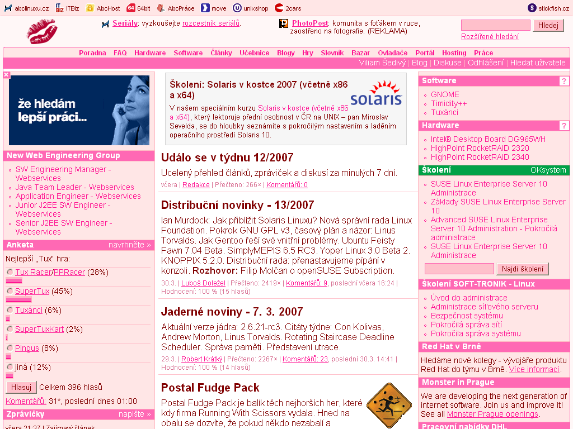The height and width of the screenshot is (429, 573).
Task: Select Pingus poll option
Action: point(10,348)
